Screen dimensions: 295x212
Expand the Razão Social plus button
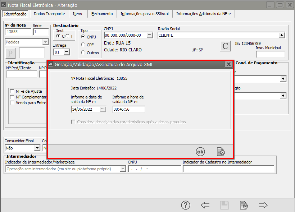click(x=282, y=35)
